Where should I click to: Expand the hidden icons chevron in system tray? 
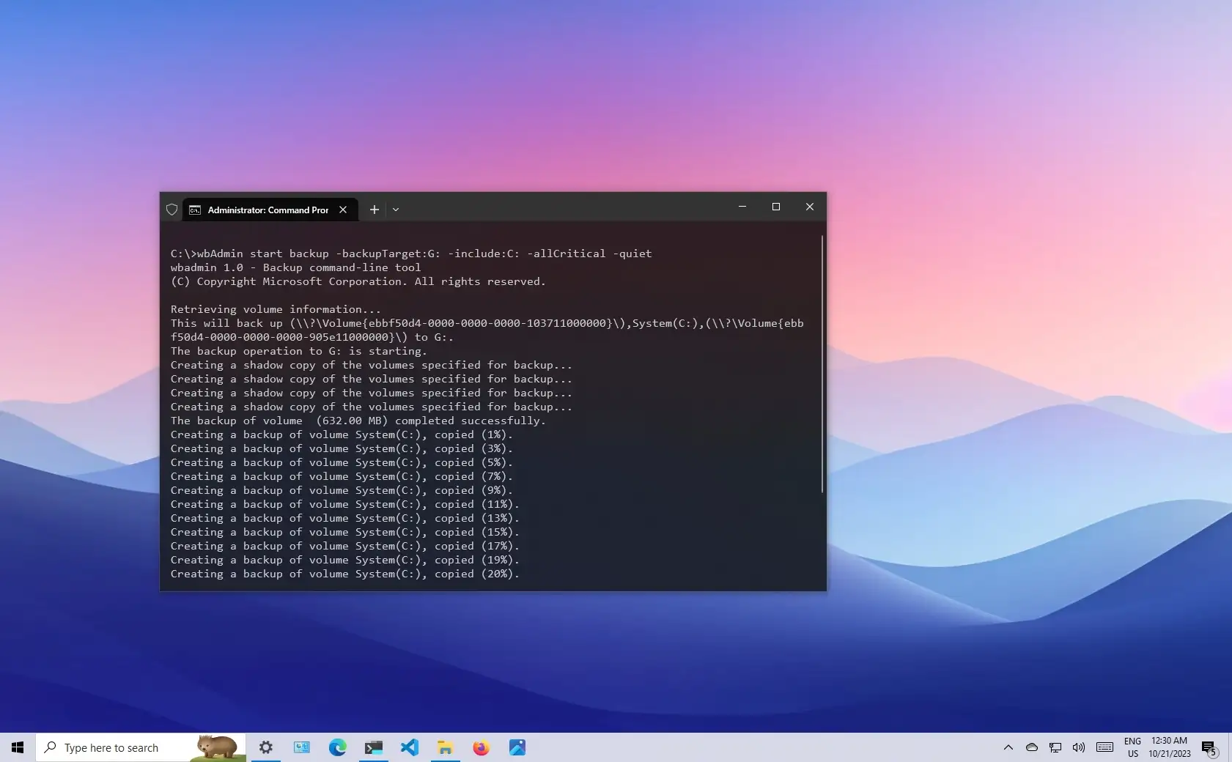(x=1008, y=747)
